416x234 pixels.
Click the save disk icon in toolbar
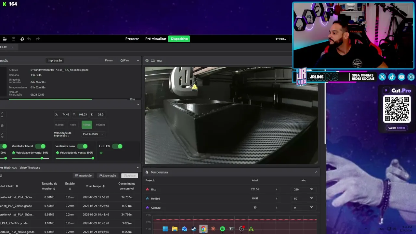click(13, 39)
